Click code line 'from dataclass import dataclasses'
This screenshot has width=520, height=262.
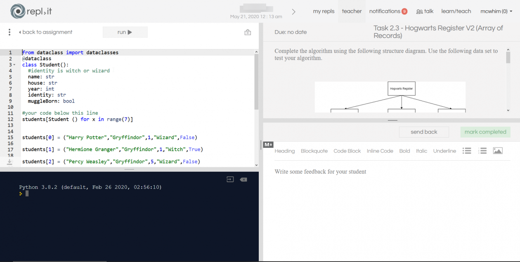pos(70,53)
